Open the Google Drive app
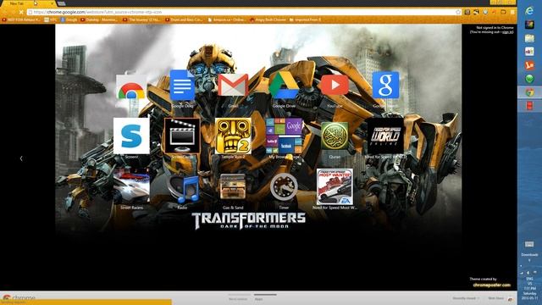 284,86
